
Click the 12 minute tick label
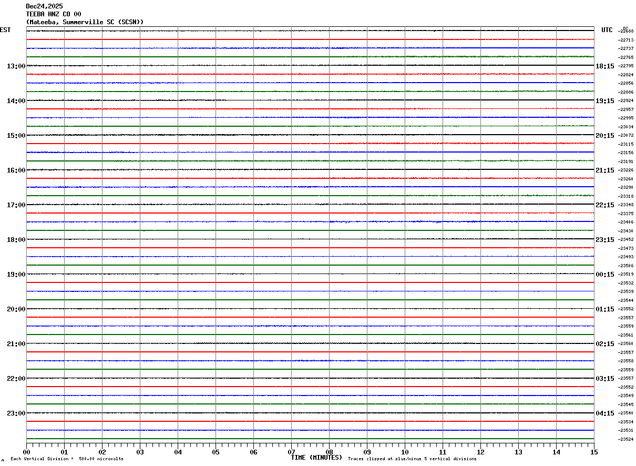tap(480, 452)
